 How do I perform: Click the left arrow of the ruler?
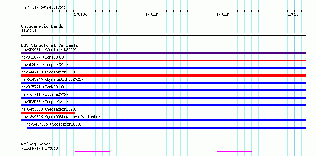pos(22,11)
